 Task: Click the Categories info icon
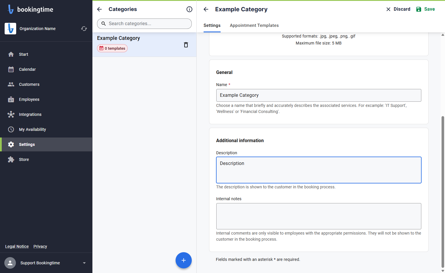[x=189, y=9]
